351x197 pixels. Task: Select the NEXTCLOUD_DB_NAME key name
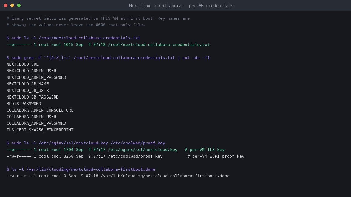(x=28, y=84)
